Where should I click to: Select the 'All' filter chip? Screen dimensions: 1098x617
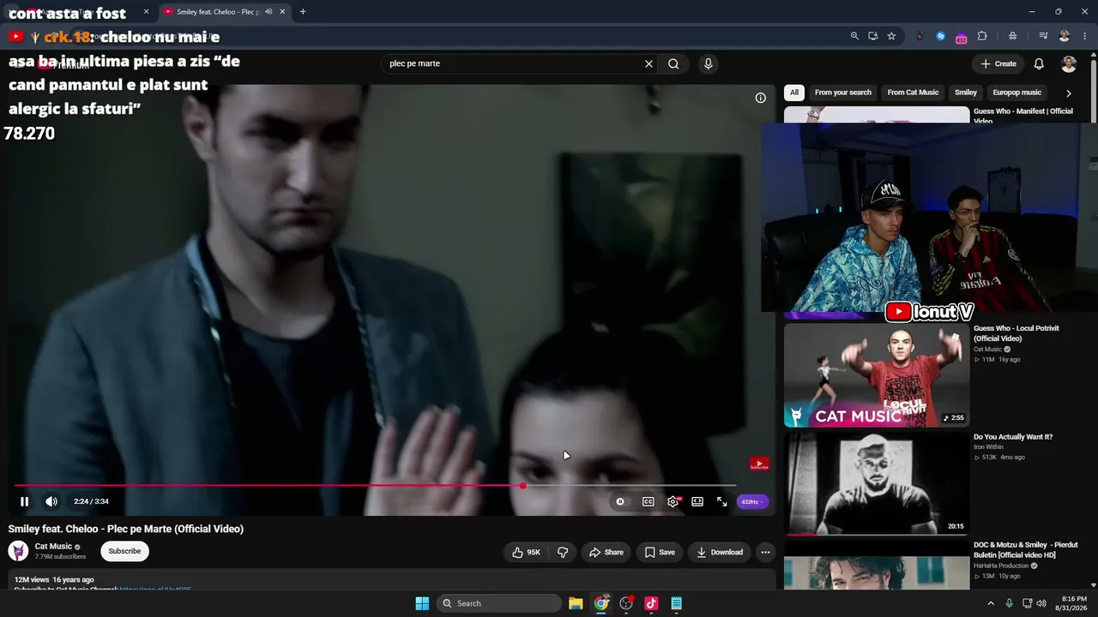[794, 93]
